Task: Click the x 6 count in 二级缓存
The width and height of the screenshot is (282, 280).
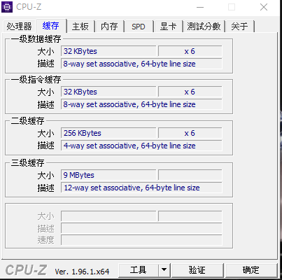Action: (190, 133)
